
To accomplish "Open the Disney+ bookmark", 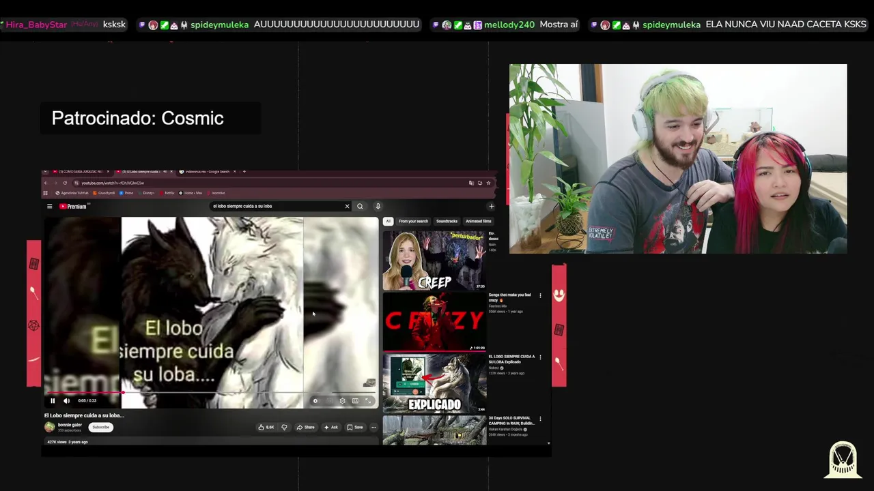I will click(147, 193).
